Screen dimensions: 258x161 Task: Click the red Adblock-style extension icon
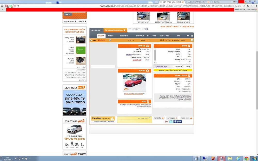[7, 6]
